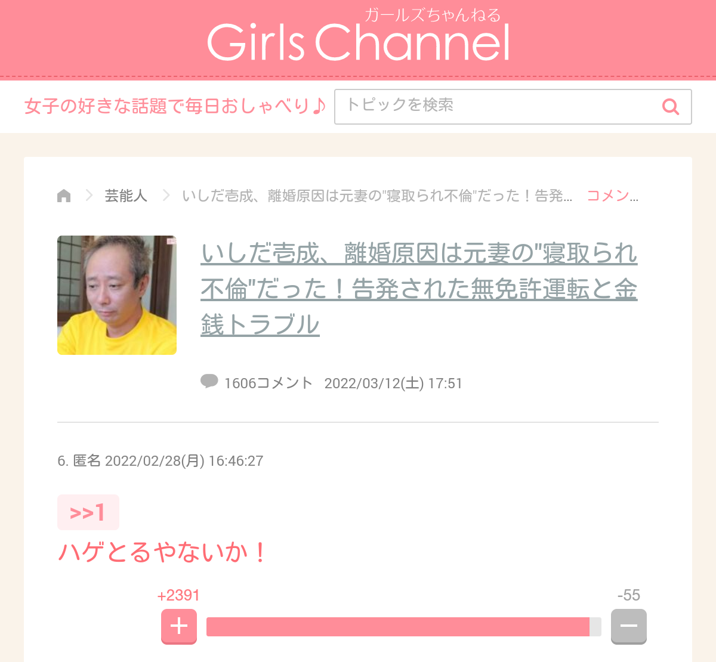The width and height of the screenshot is (716, 662).
Task: Click the plus vote button
Action: click(x=179, y=626)
